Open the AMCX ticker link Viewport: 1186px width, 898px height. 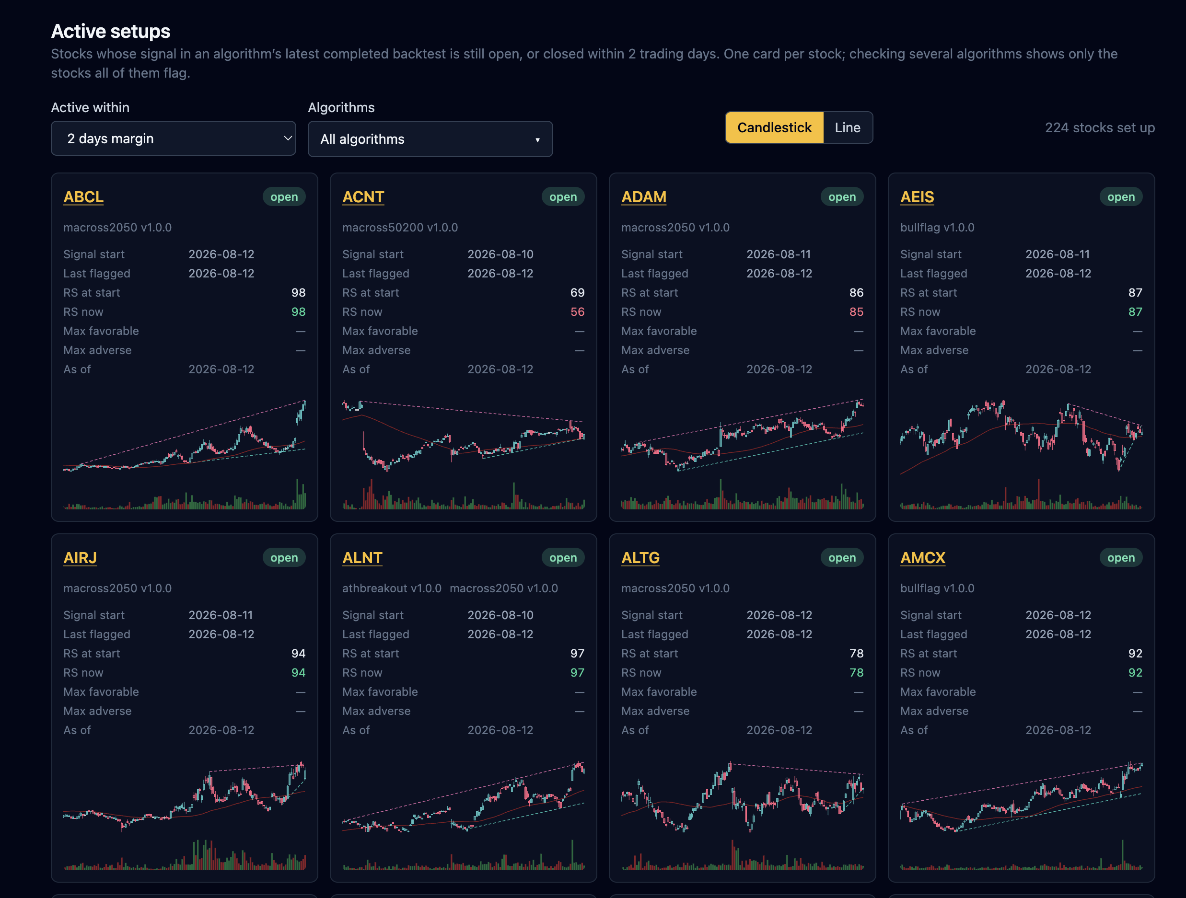click(x=923, y=558)
